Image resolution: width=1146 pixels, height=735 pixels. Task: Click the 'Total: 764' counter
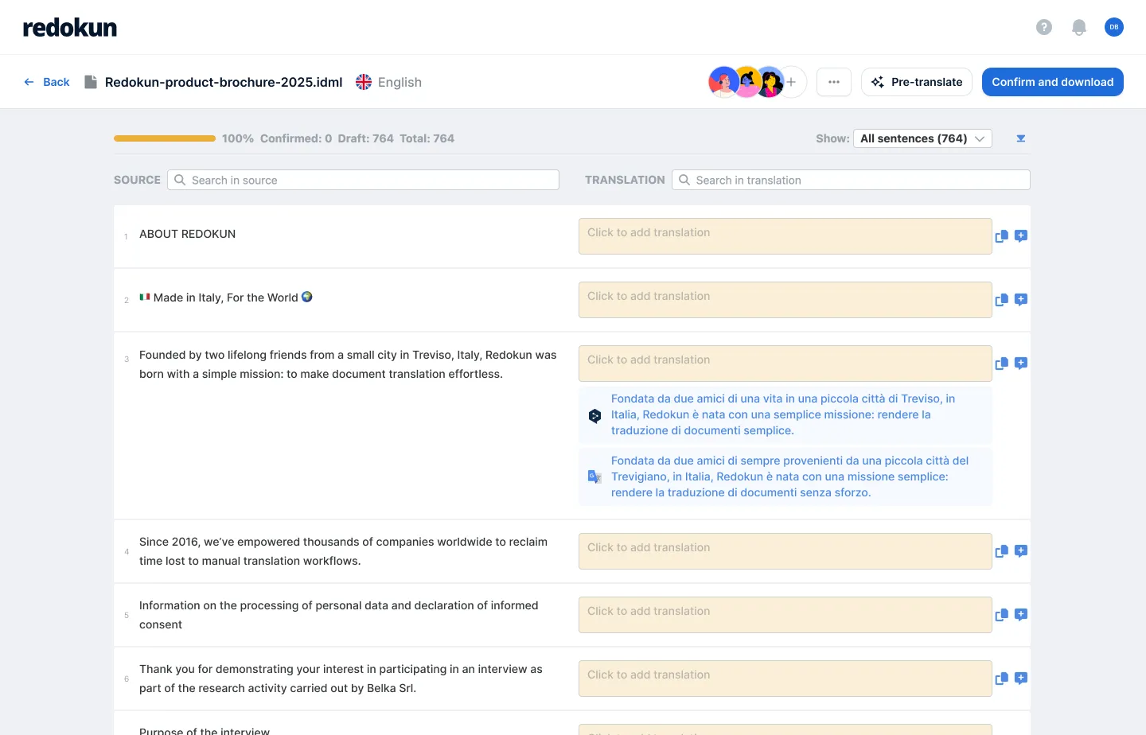(x=427, y=138)
